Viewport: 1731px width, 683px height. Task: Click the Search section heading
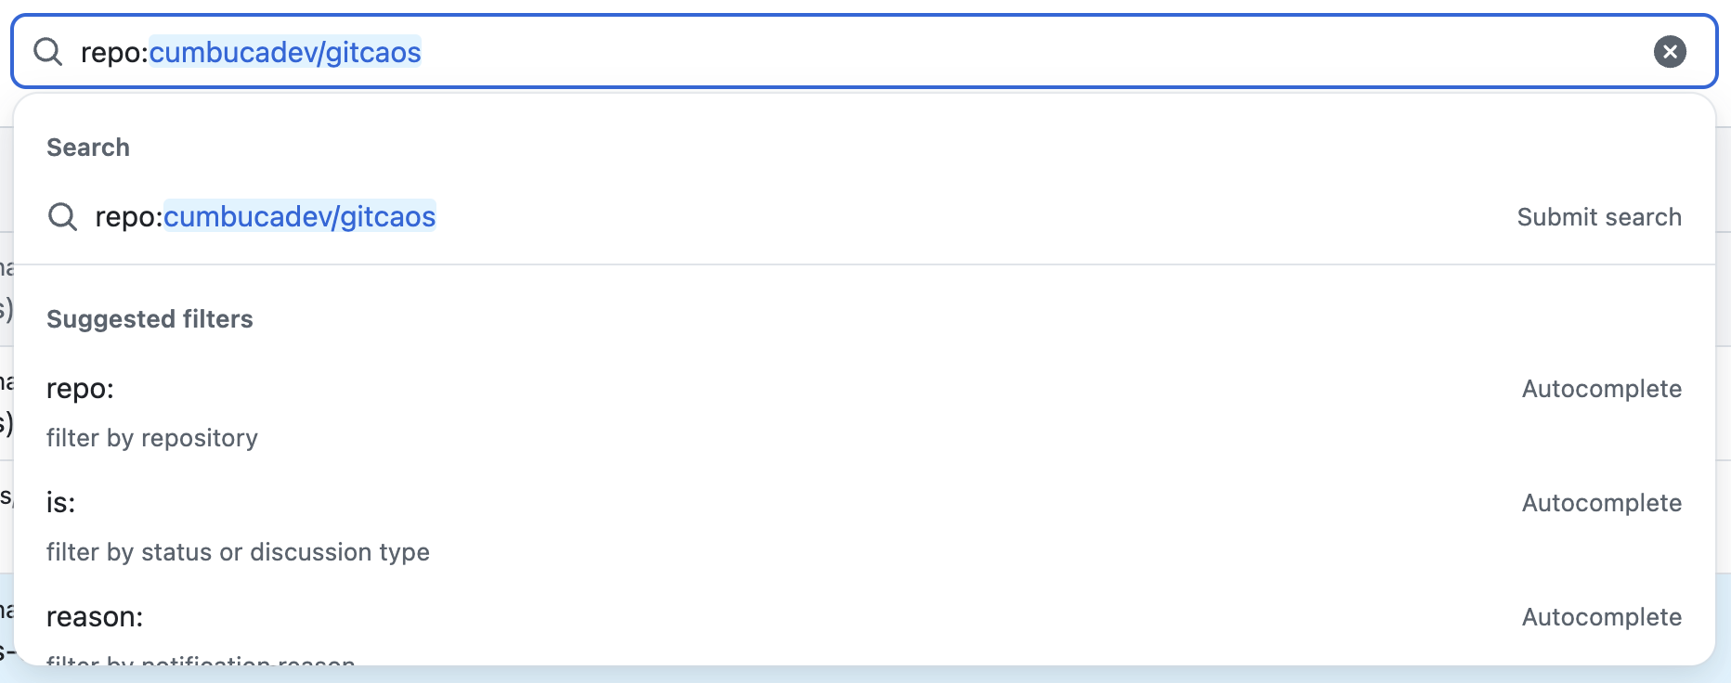point(88,148)
